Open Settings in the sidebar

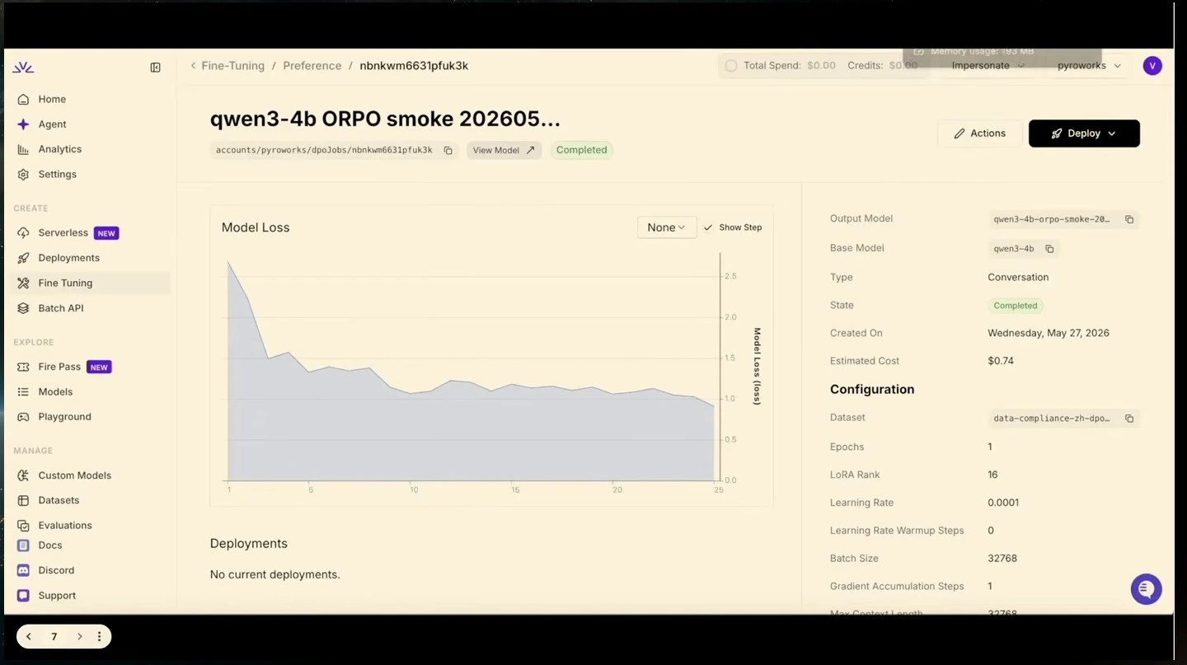pyautogui.click(x=57, y=175)
